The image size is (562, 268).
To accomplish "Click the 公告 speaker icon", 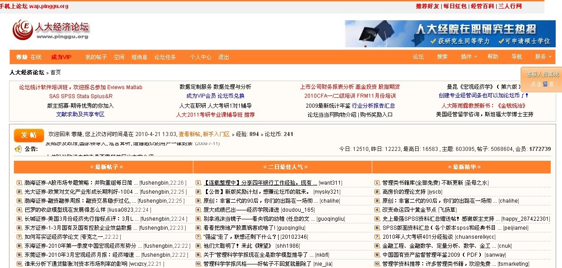I will point(18,149).
